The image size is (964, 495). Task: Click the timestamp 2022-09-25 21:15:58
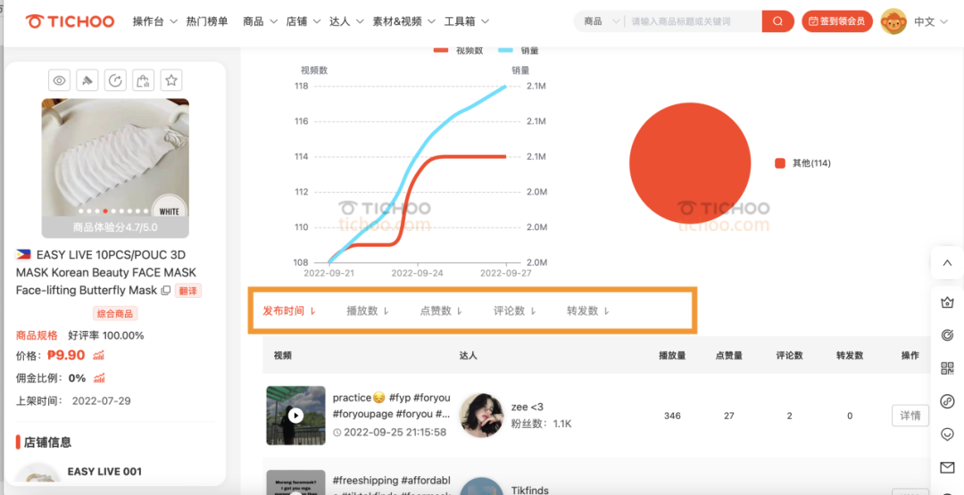(x=395, y=433)
